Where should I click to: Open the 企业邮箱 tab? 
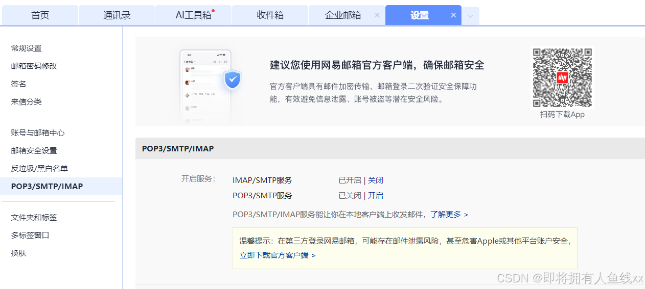342,15
